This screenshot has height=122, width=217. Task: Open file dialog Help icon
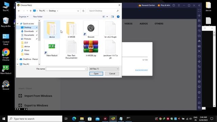[118, 17]
